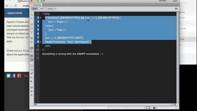The height and width of the screenshot is (111, 197).
Task: Open Documents icon in Dreamweaver coding toolbar
Action: coord(31,14)
